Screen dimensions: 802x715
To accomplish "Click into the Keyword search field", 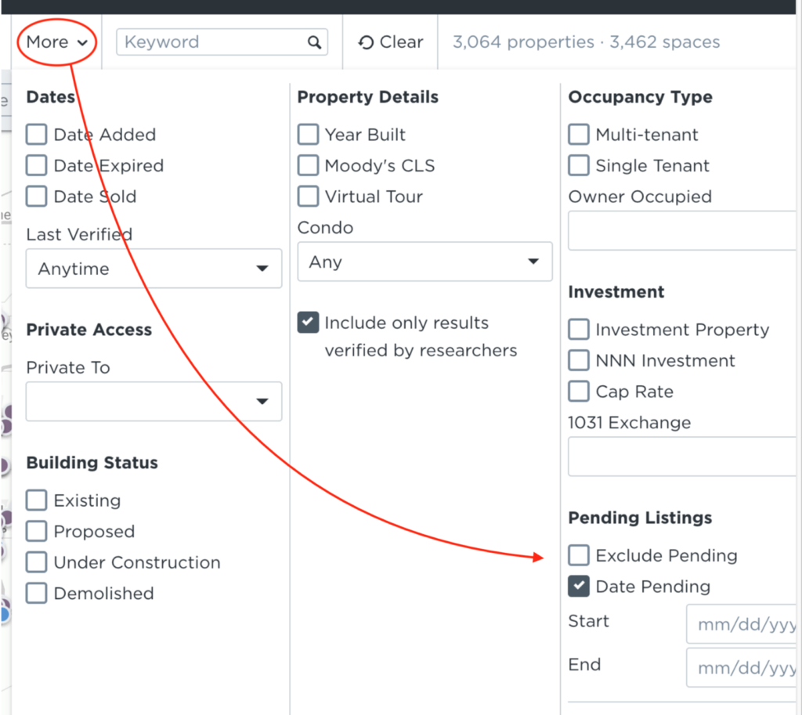I will pyautogui.click(x=222, y=42).
